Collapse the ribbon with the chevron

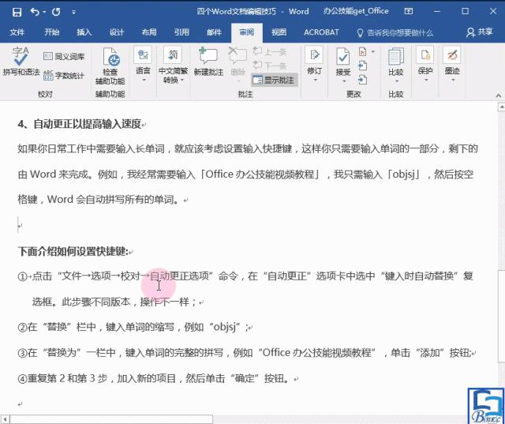pos(498,96)
